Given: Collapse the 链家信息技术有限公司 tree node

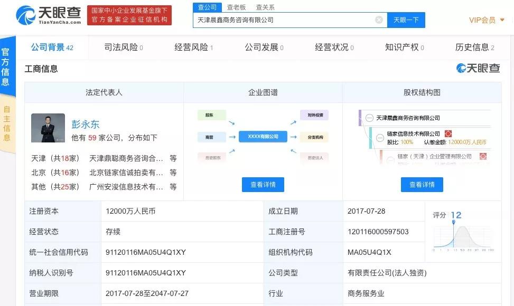Looking at the screenshot, I should coord(380,138).
